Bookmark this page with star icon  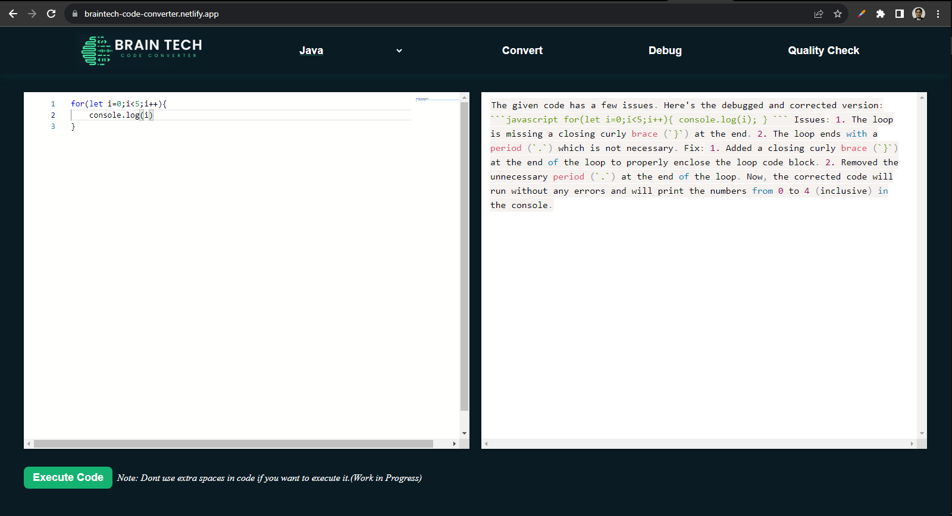point(838,14)
